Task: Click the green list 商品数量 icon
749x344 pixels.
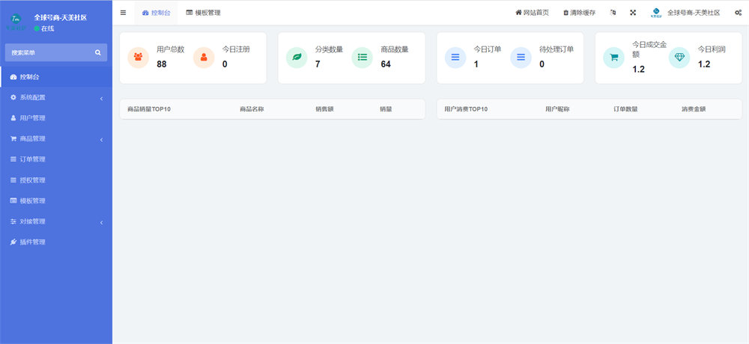Action: coord(363,58)
